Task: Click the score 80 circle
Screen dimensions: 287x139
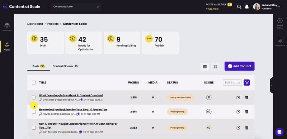Action: (209, 111)
